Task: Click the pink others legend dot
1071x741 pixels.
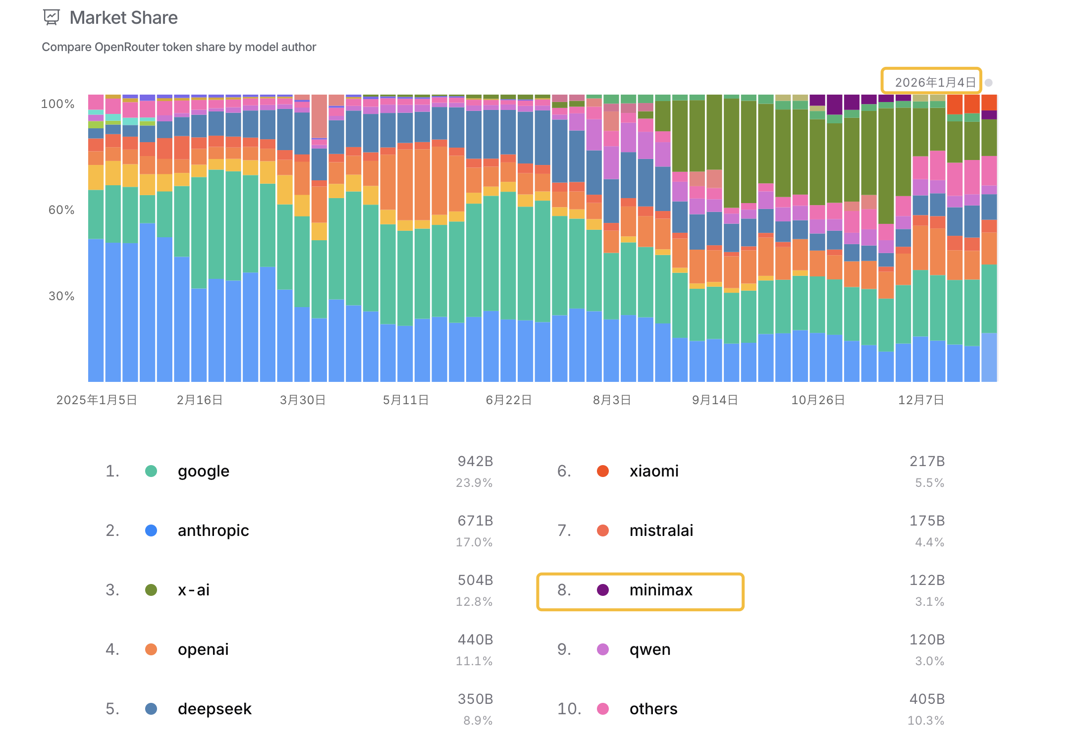Action: [603, 709]
